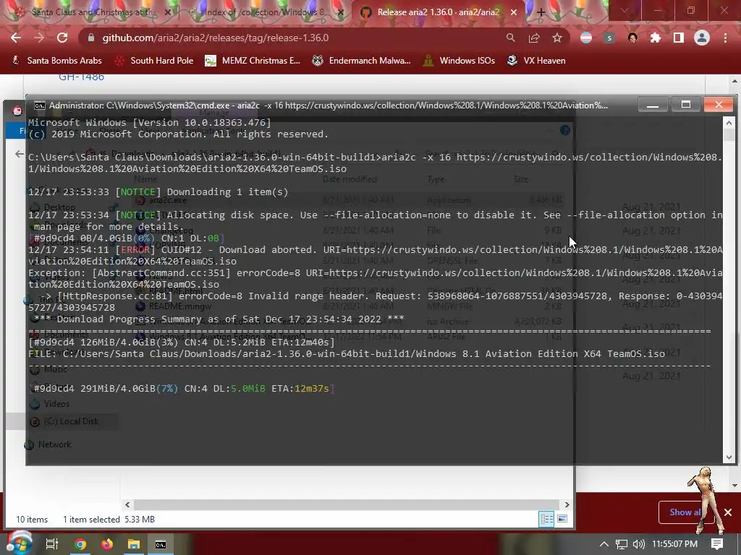Open Task View on the taskbar
The image size is (741, 555).
51,544
